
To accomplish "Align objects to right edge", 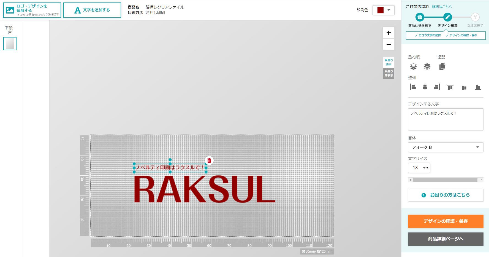I will coord(437,87).
